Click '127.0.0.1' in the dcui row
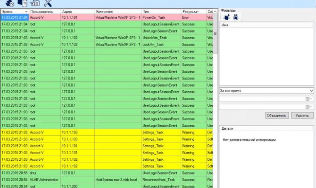This screenshot has width=316, height=188. pos(77,173)
